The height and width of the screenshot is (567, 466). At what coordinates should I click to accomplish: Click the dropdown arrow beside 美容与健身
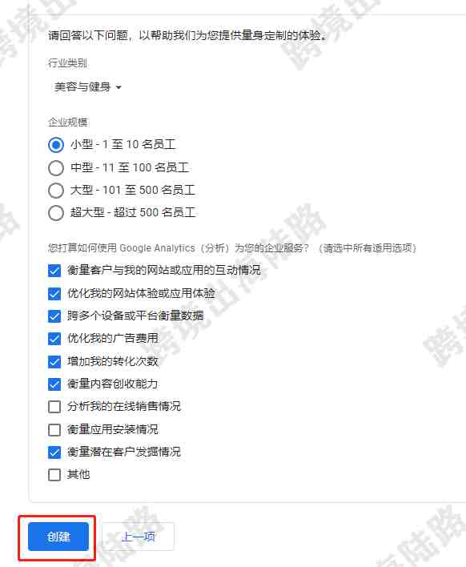tap(119, 87)
